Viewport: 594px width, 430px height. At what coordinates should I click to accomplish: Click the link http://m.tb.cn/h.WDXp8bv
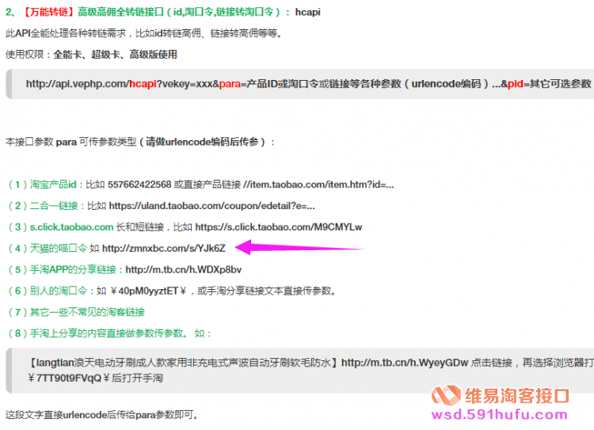184,269
